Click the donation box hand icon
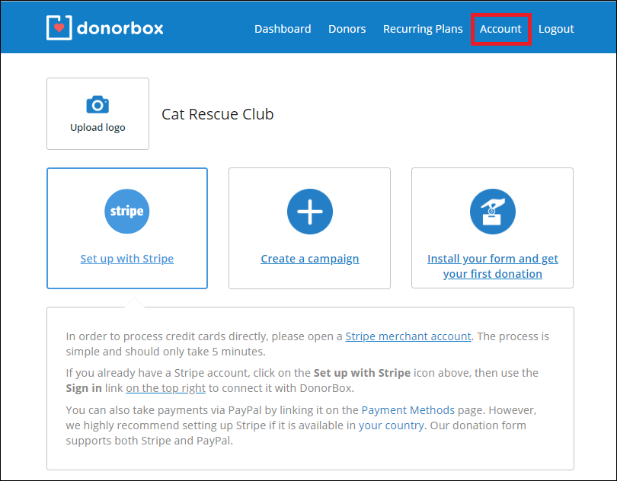 [x=493, y=212]
